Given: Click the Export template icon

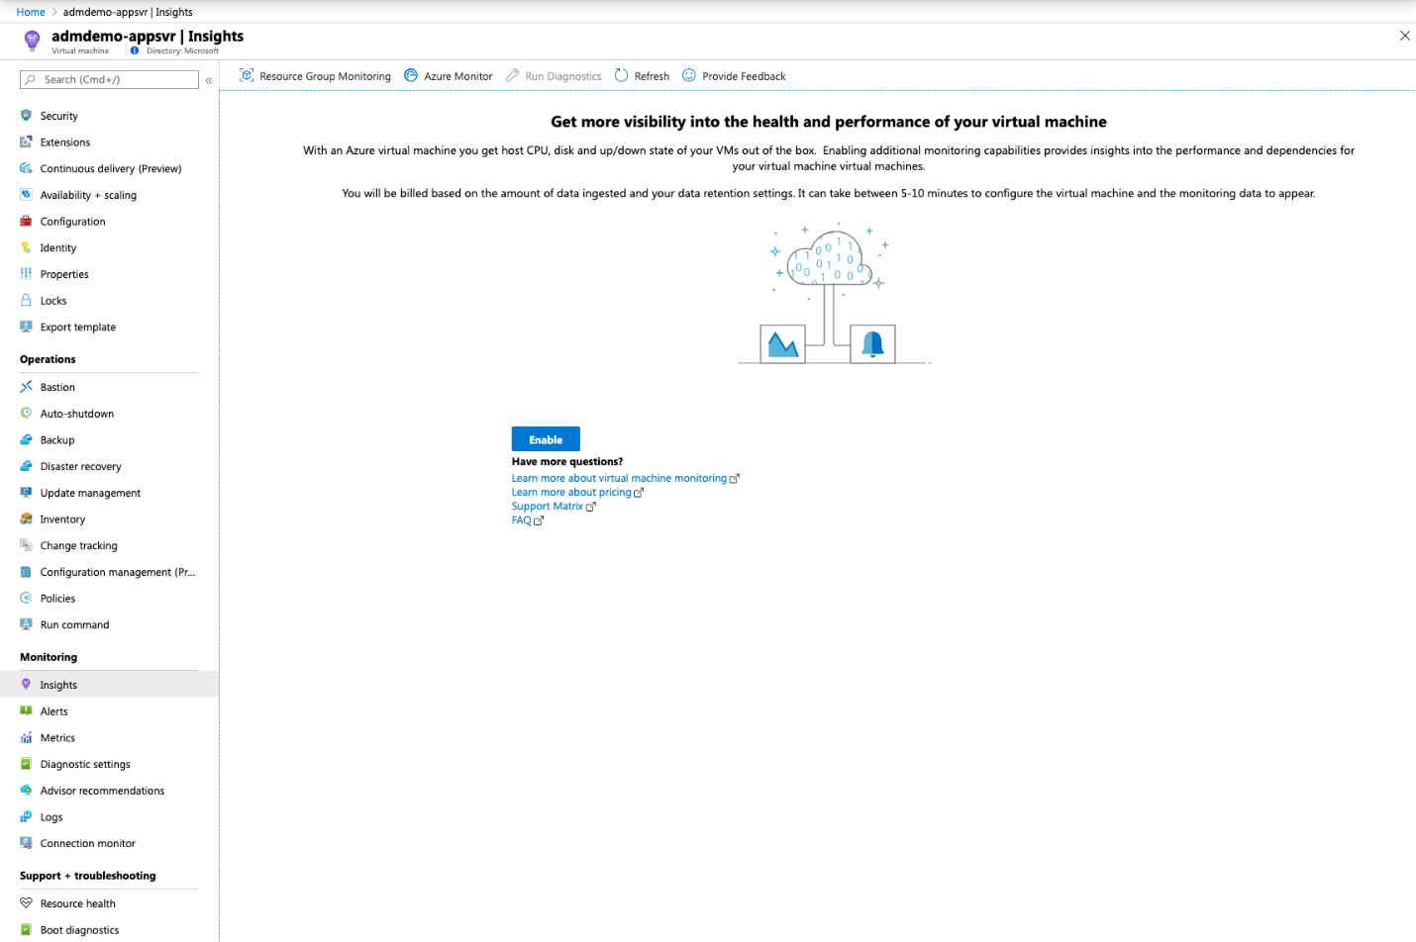Looking at the screenshot, I should coord(26,327).
